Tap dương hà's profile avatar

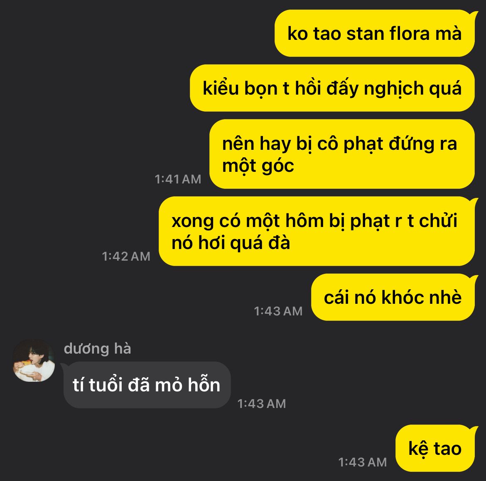click(x=34, y=361)
